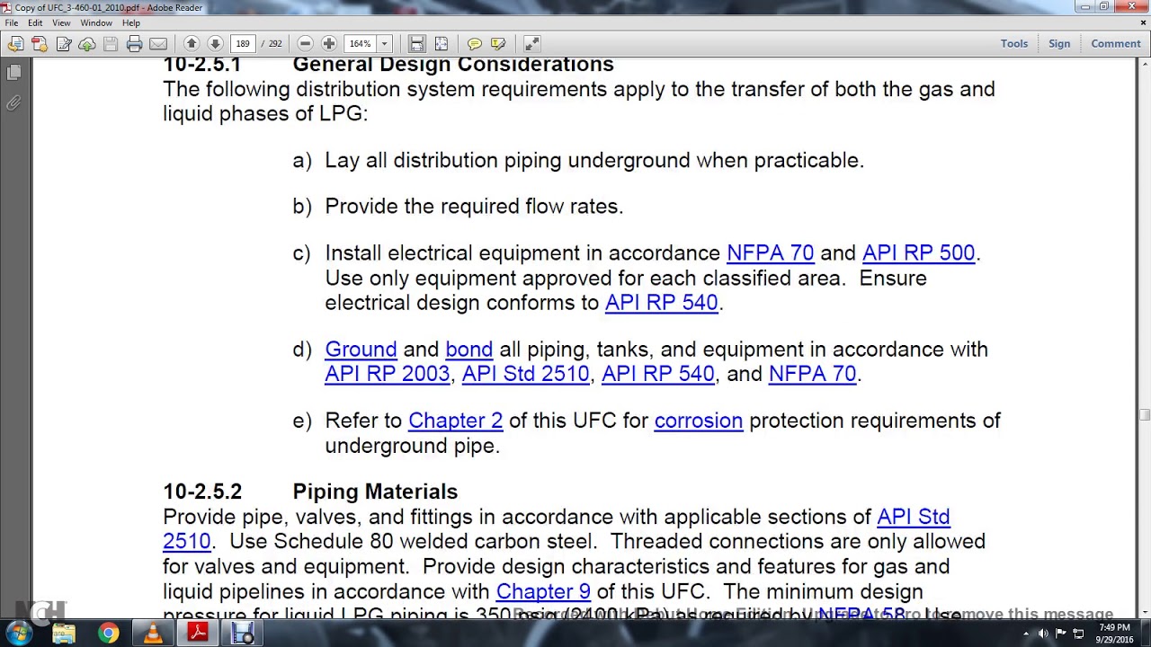The width and height of the screenshot is (1151, 647).
Task: Follow API Std 2510 link in item d
Action: (525, 374)
